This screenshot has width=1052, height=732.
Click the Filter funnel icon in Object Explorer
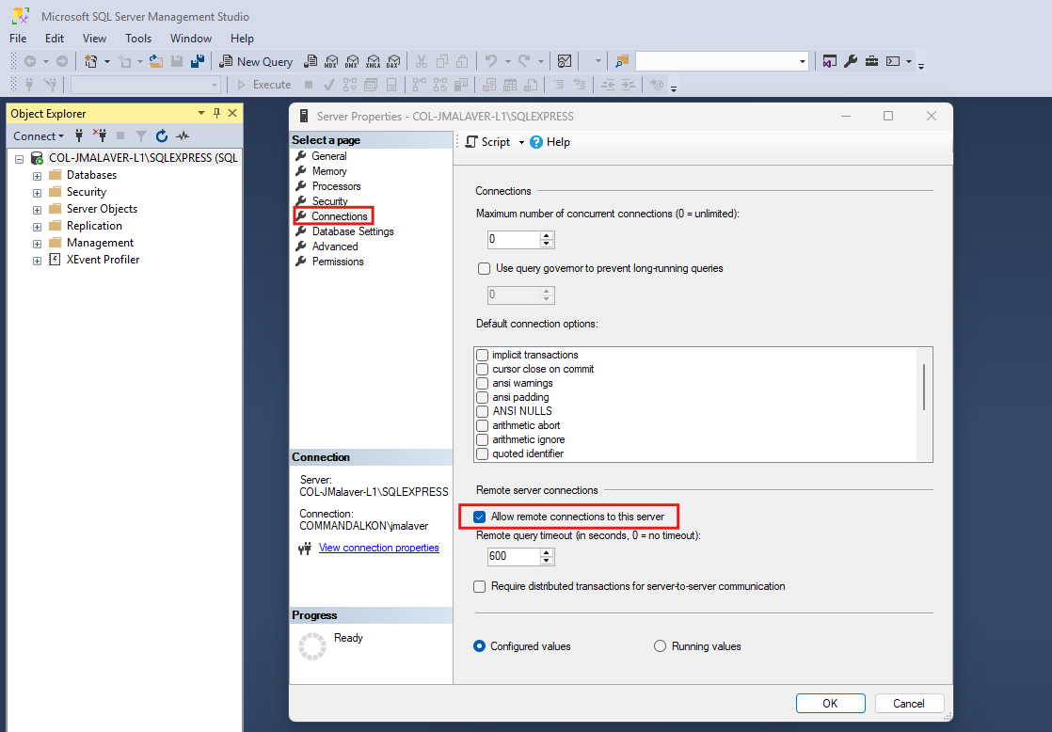point(141,136)
